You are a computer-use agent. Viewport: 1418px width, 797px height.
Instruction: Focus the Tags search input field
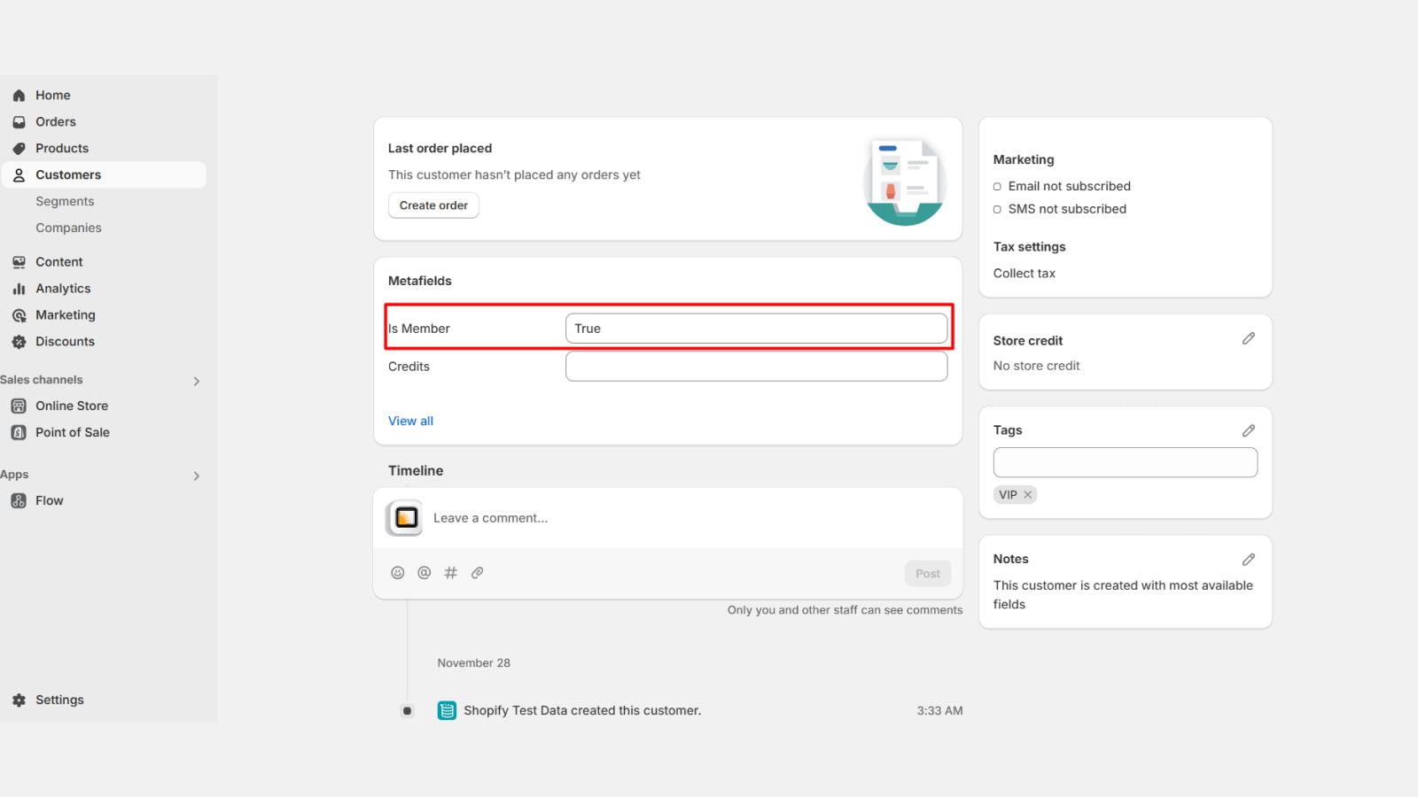coord(1125,462)
